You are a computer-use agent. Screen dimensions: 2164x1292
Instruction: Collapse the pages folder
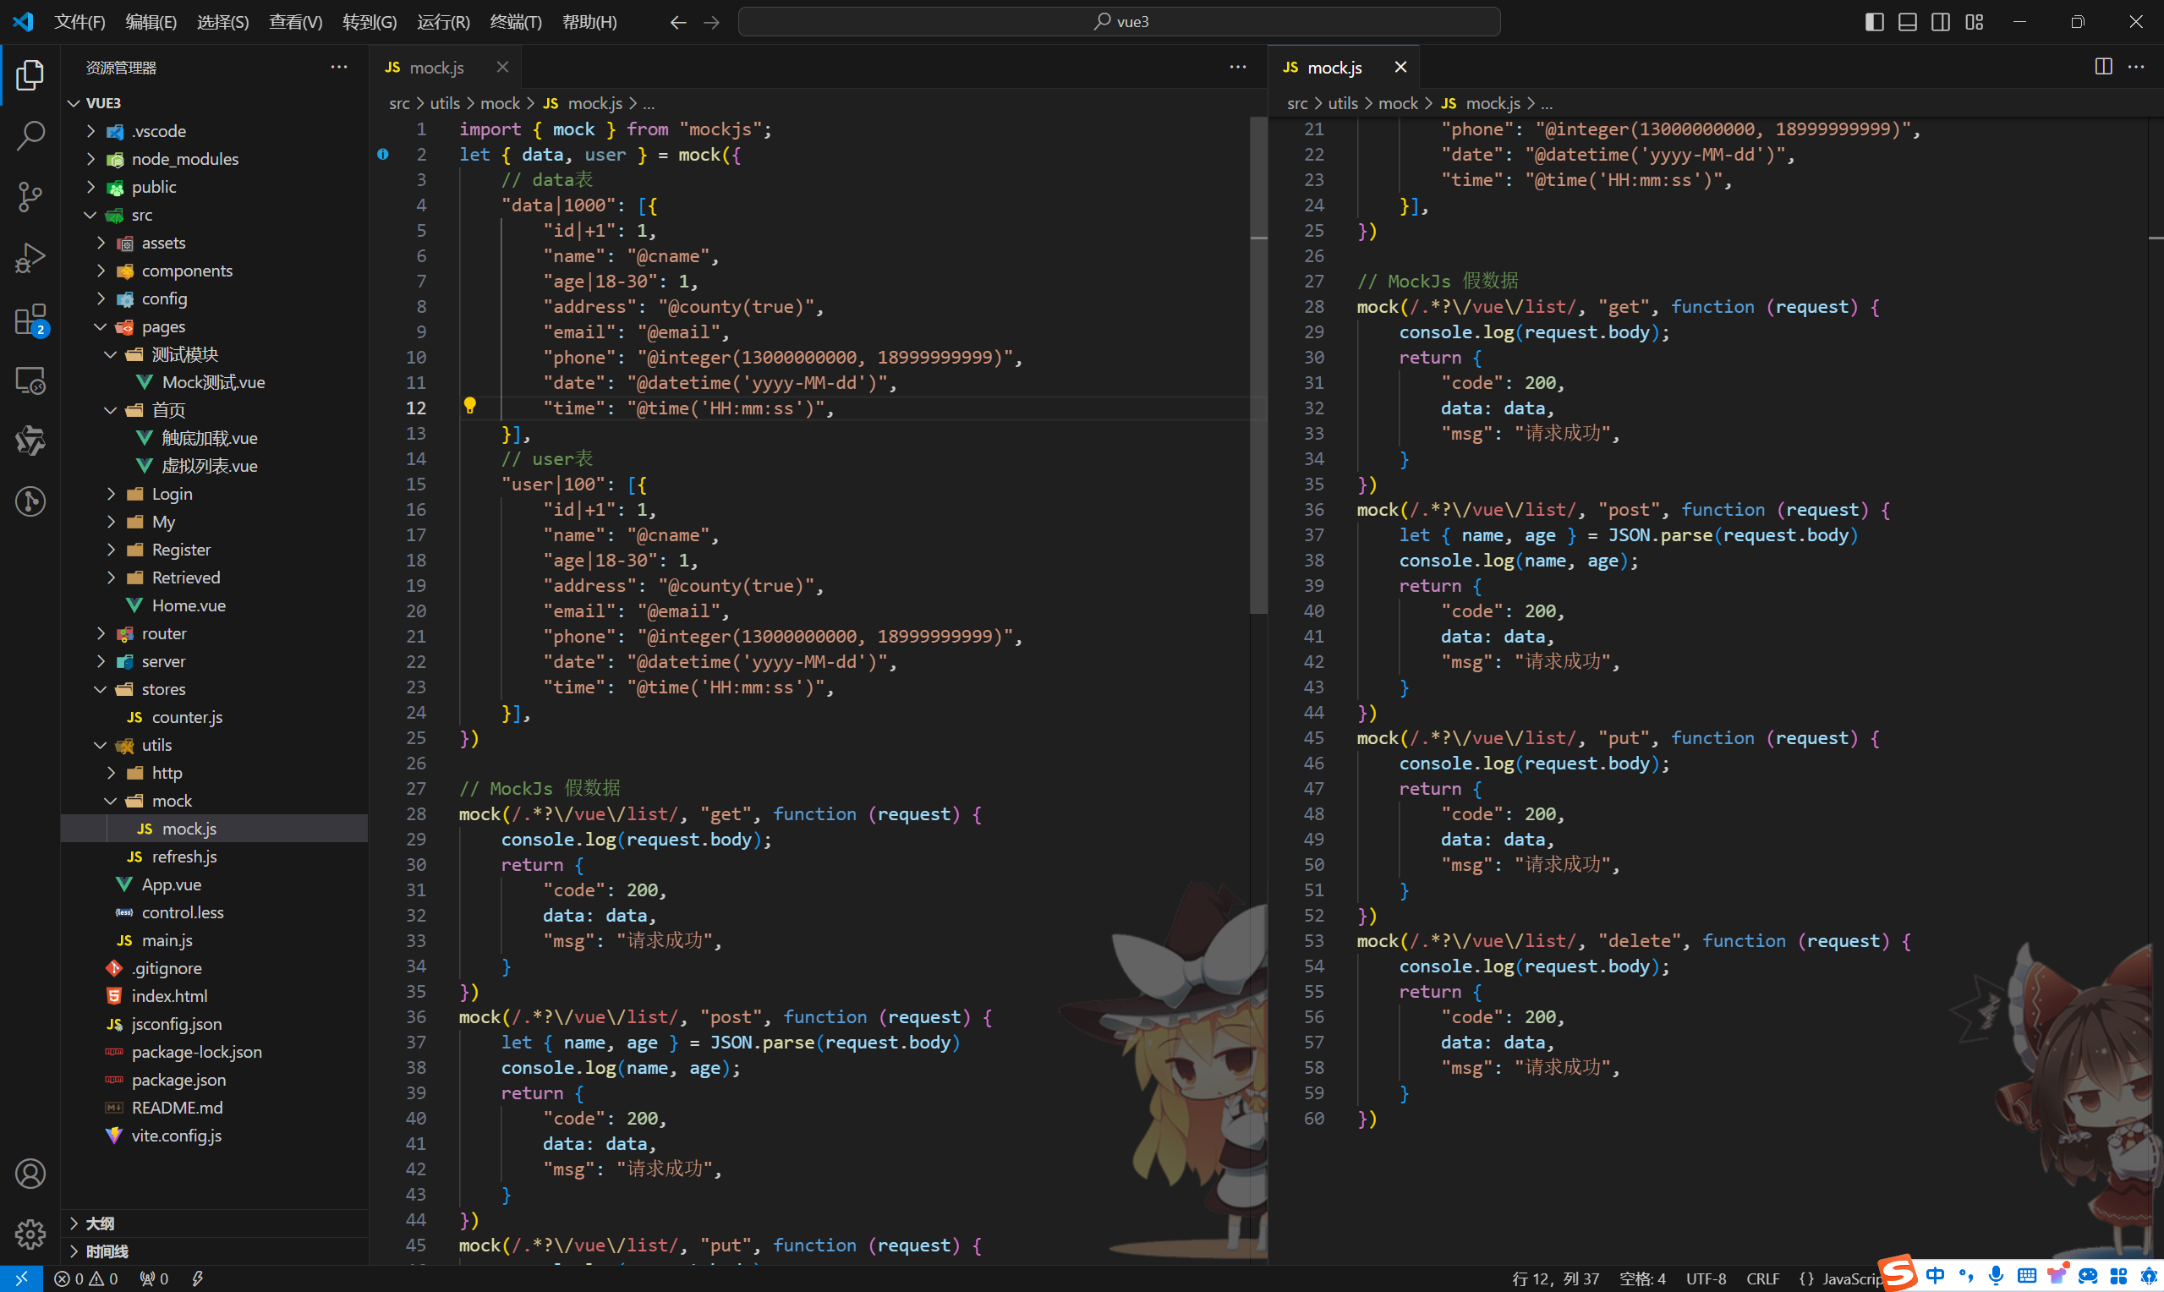[164, 326]
